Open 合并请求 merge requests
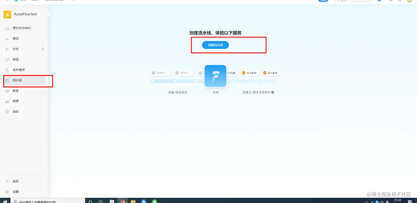 coord(24,70)
